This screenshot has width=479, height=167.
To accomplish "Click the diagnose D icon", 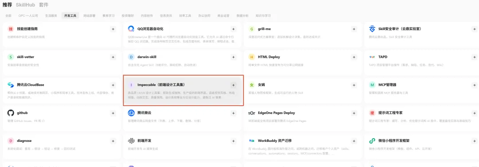I will tap(11, 141).
